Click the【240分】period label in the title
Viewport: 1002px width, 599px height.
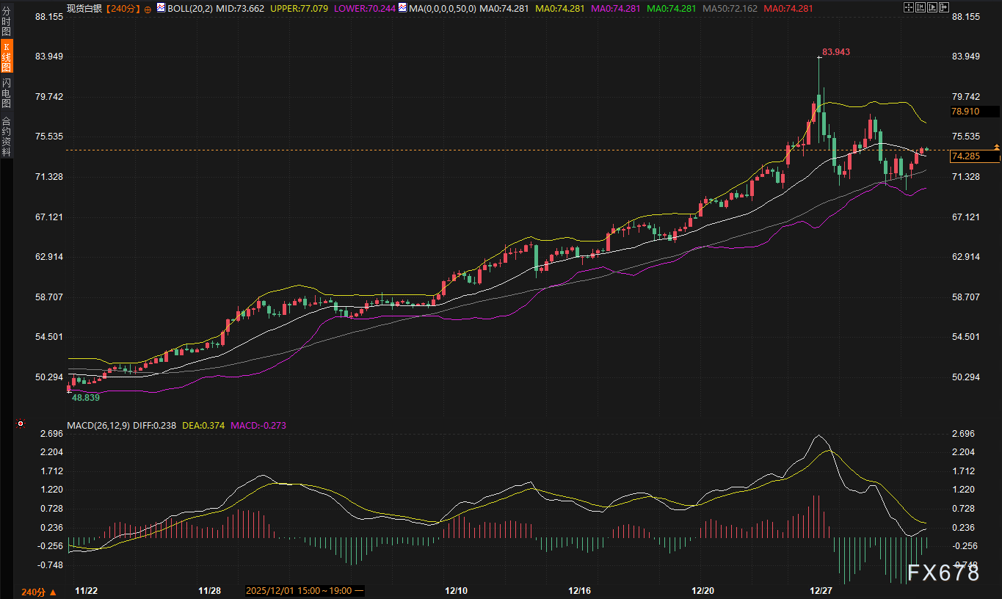[x=120, y=9]
